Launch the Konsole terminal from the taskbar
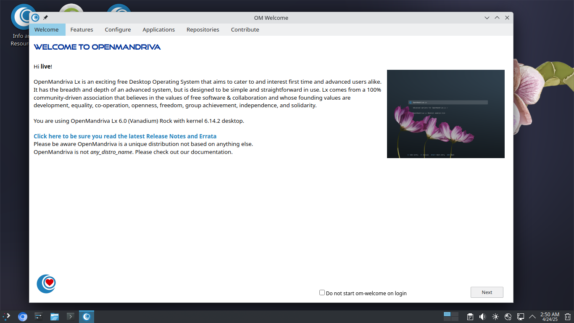The width and height of the screenshot is (574, 323). tap(71, 317)
